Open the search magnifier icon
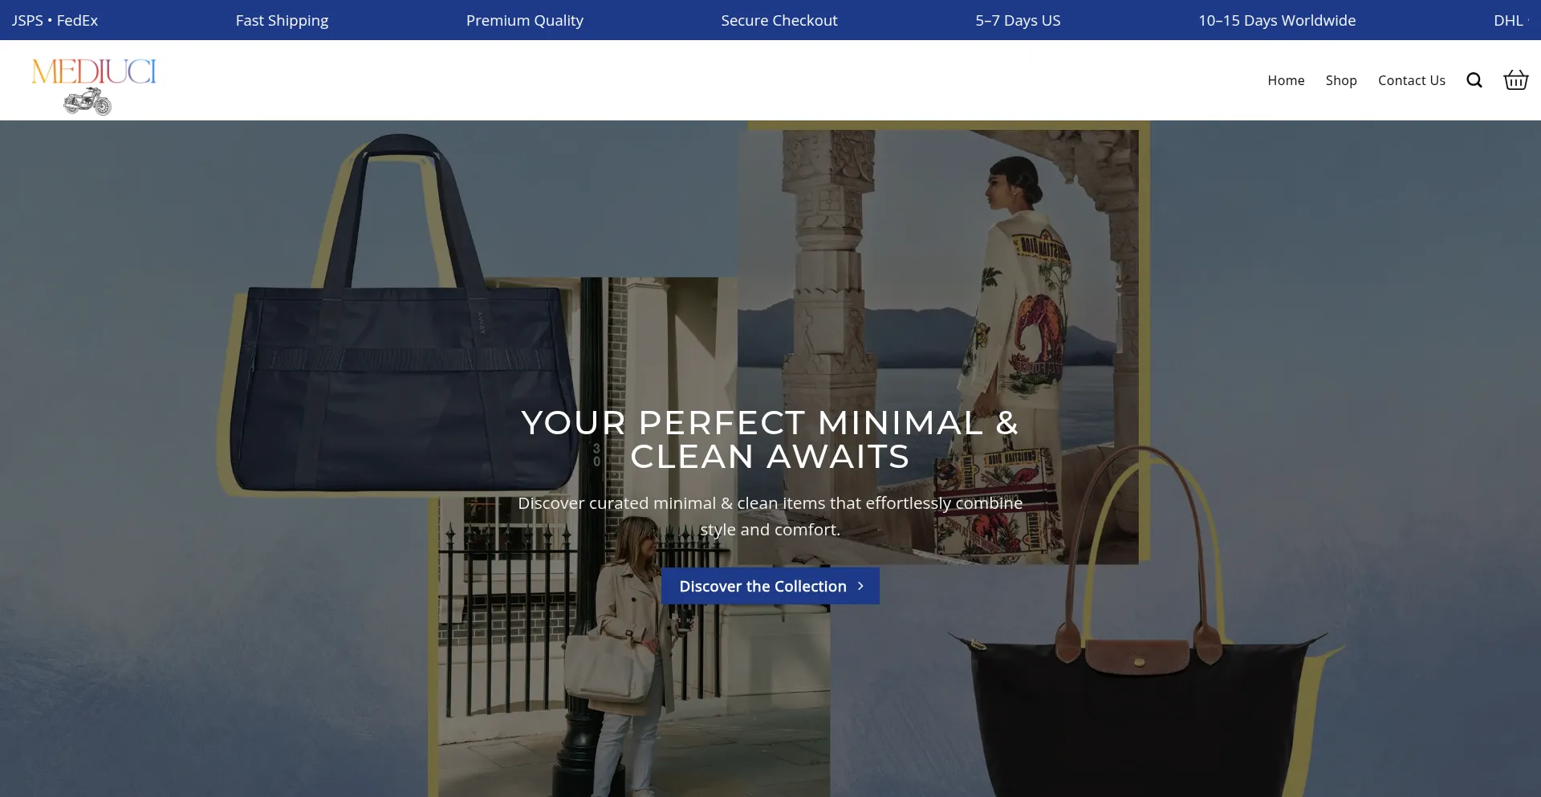 [1474, 80]
